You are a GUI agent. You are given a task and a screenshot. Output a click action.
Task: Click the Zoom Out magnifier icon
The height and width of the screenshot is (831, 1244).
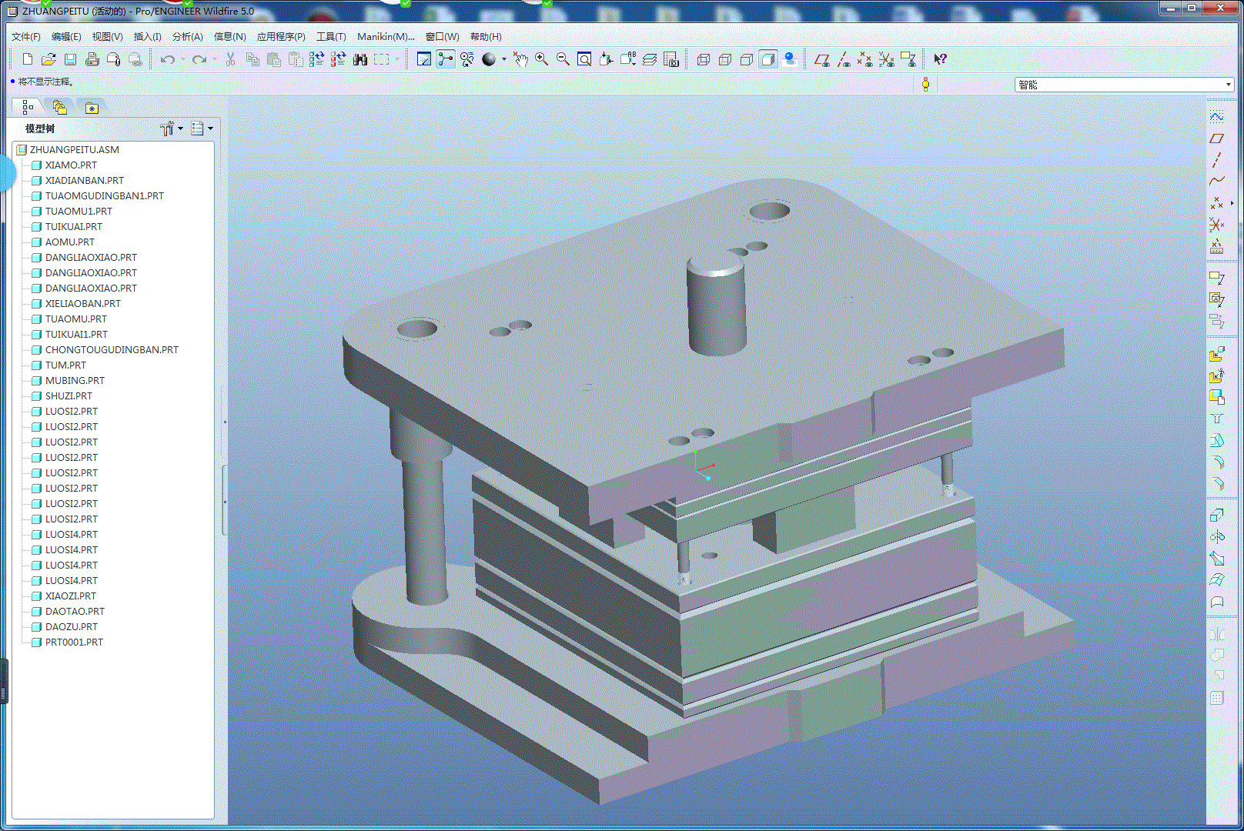[x=563, y=59]
